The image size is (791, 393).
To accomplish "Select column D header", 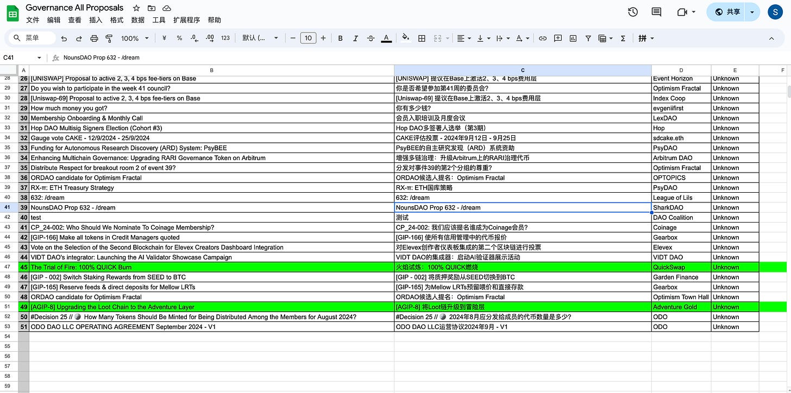I will [x=681, y=70].
